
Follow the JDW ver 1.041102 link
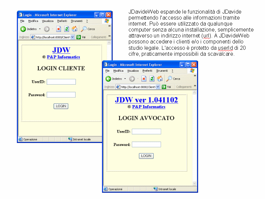point(146,100)
